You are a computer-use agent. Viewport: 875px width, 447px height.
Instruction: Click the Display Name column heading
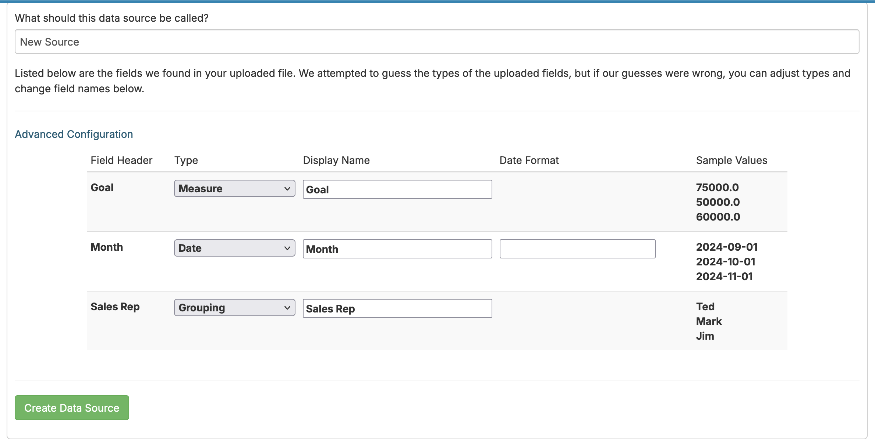(336, 160)
